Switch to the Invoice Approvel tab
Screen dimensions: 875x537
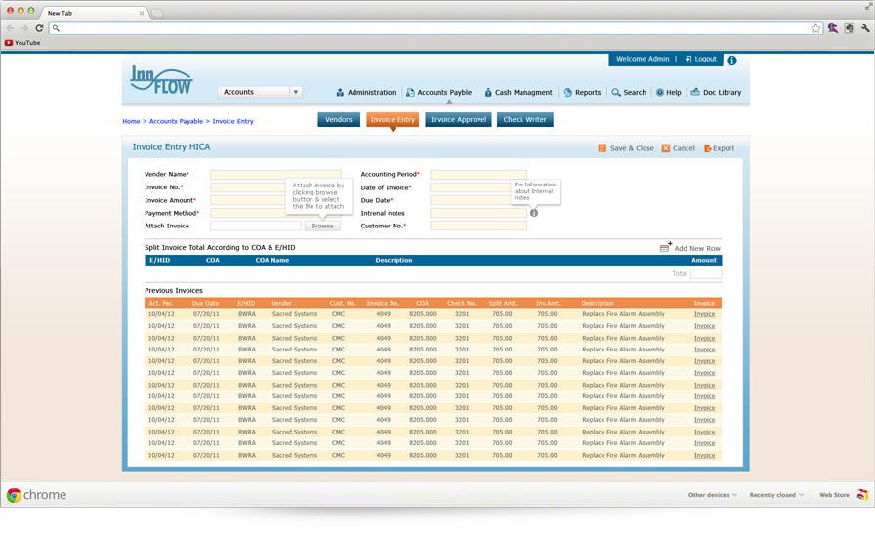coord(458,120)
